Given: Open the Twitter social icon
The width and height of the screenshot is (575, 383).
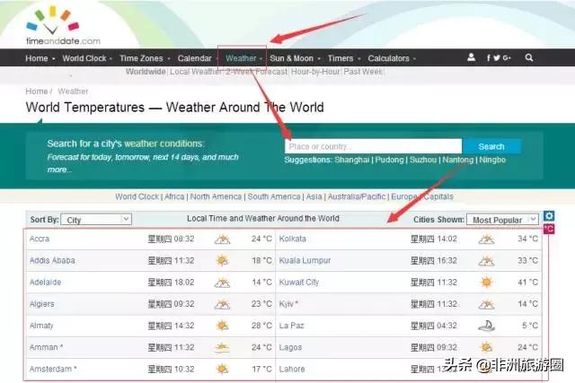Looking at the screenshot, I should (x=497, y=57).
